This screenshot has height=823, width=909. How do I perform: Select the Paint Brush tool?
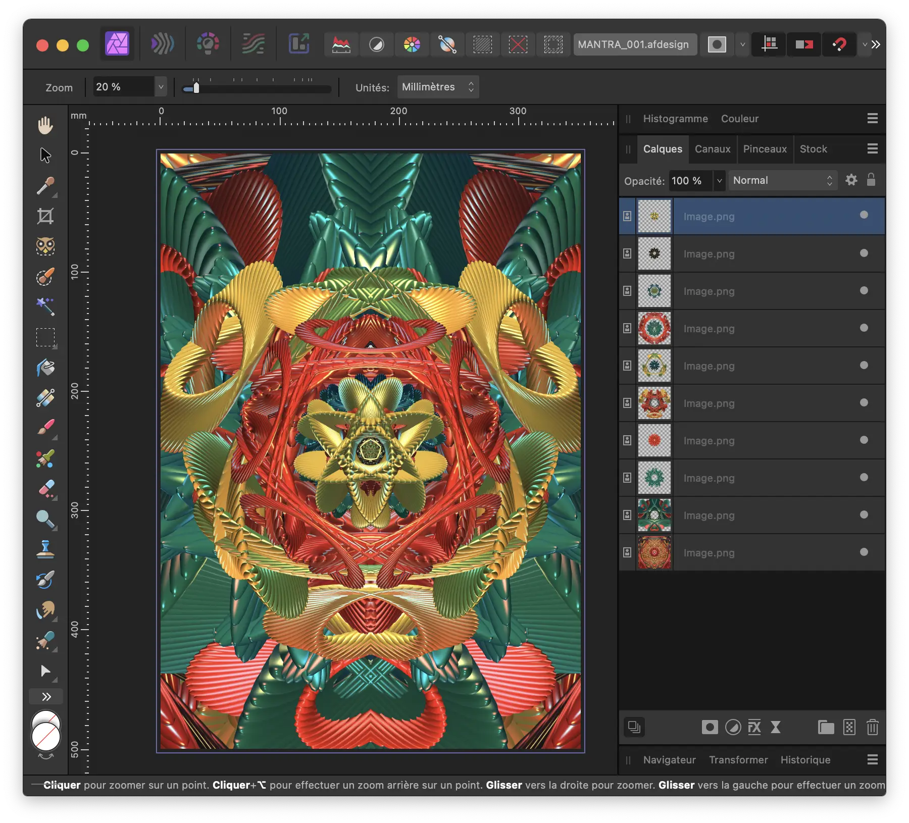click(45, 428)
